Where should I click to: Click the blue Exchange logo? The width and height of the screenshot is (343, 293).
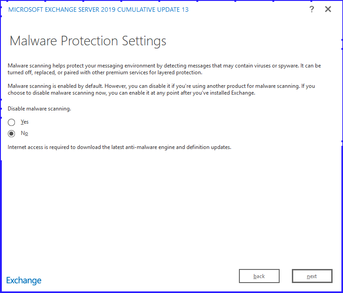(x=24, y=280)
